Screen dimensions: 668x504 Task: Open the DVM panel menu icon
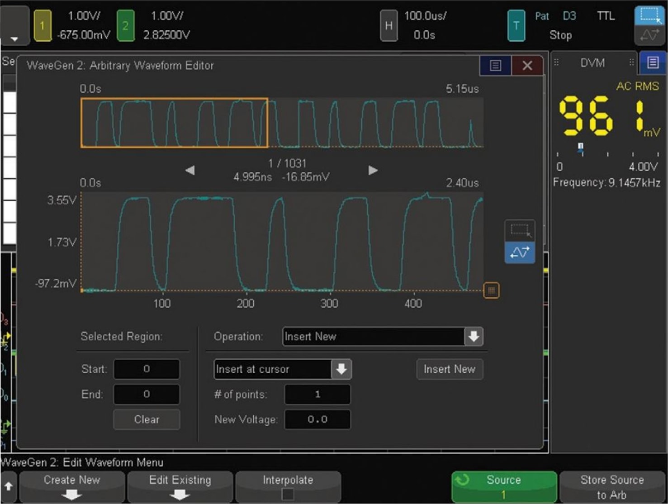[x=653, y=63]
